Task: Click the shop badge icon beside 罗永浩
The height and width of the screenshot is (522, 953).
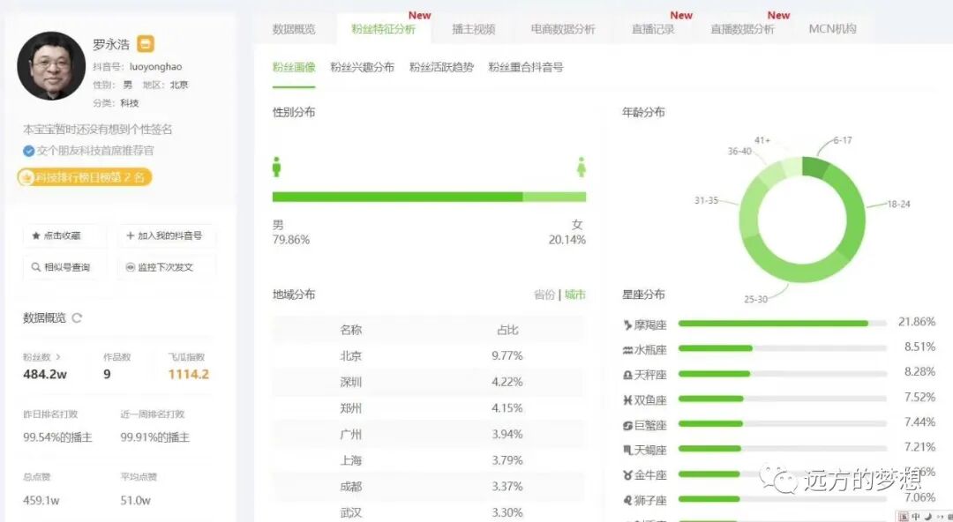Action: coord(146,44)
